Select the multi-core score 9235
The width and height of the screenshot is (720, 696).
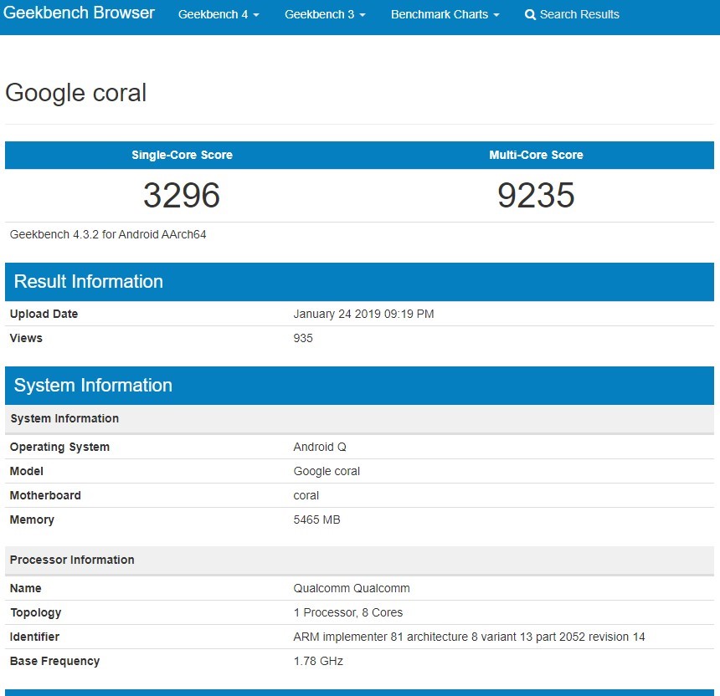click(x=536, y=196)
